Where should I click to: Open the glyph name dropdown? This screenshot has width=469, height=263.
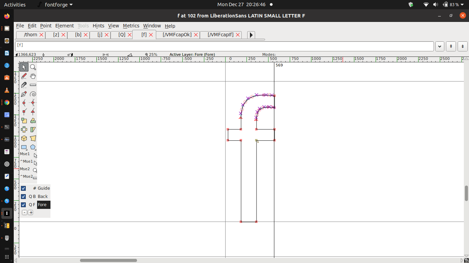point(439,46)
